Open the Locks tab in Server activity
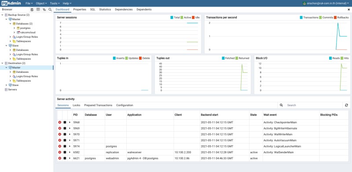Viewport: 352px width, 172px height. (76, 105)
